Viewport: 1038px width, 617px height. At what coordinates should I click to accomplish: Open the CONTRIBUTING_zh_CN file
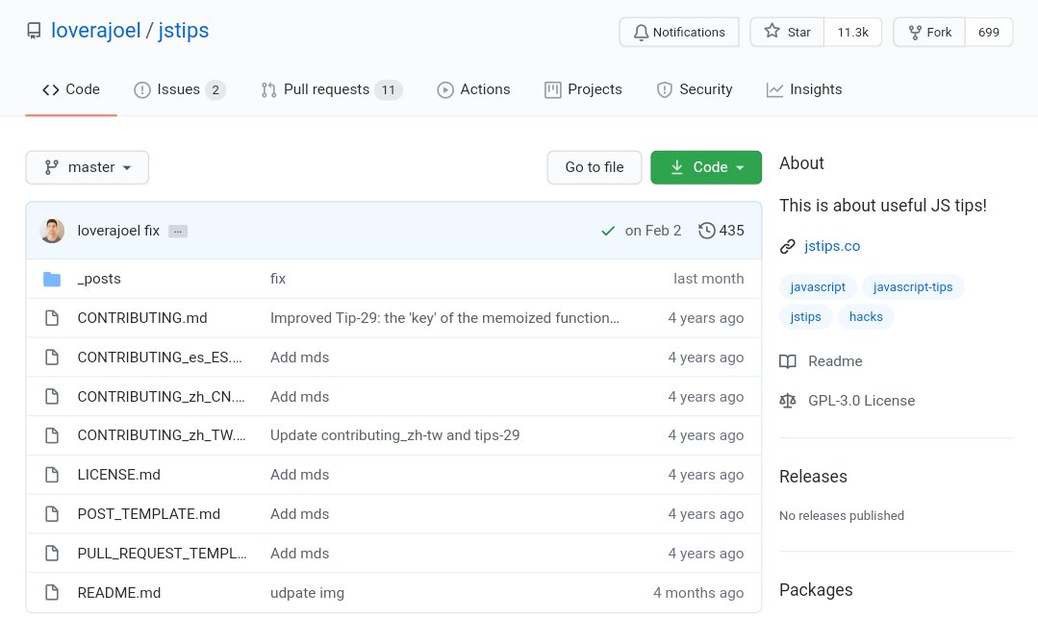pyautogui.click(x=161, y=397)
